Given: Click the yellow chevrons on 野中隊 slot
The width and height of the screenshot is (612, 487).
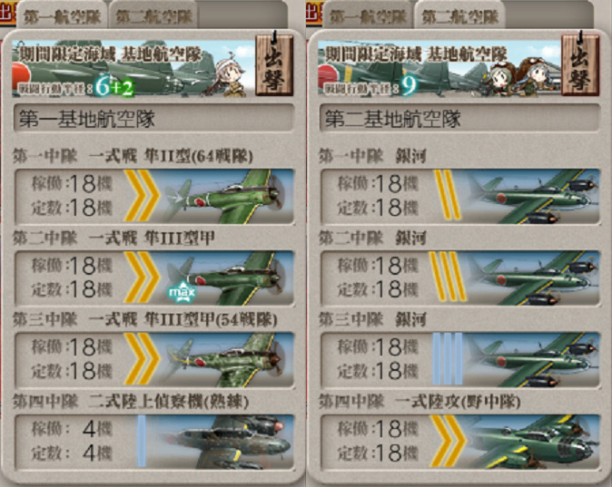Looking at the screenshot, I should [448, 441].
